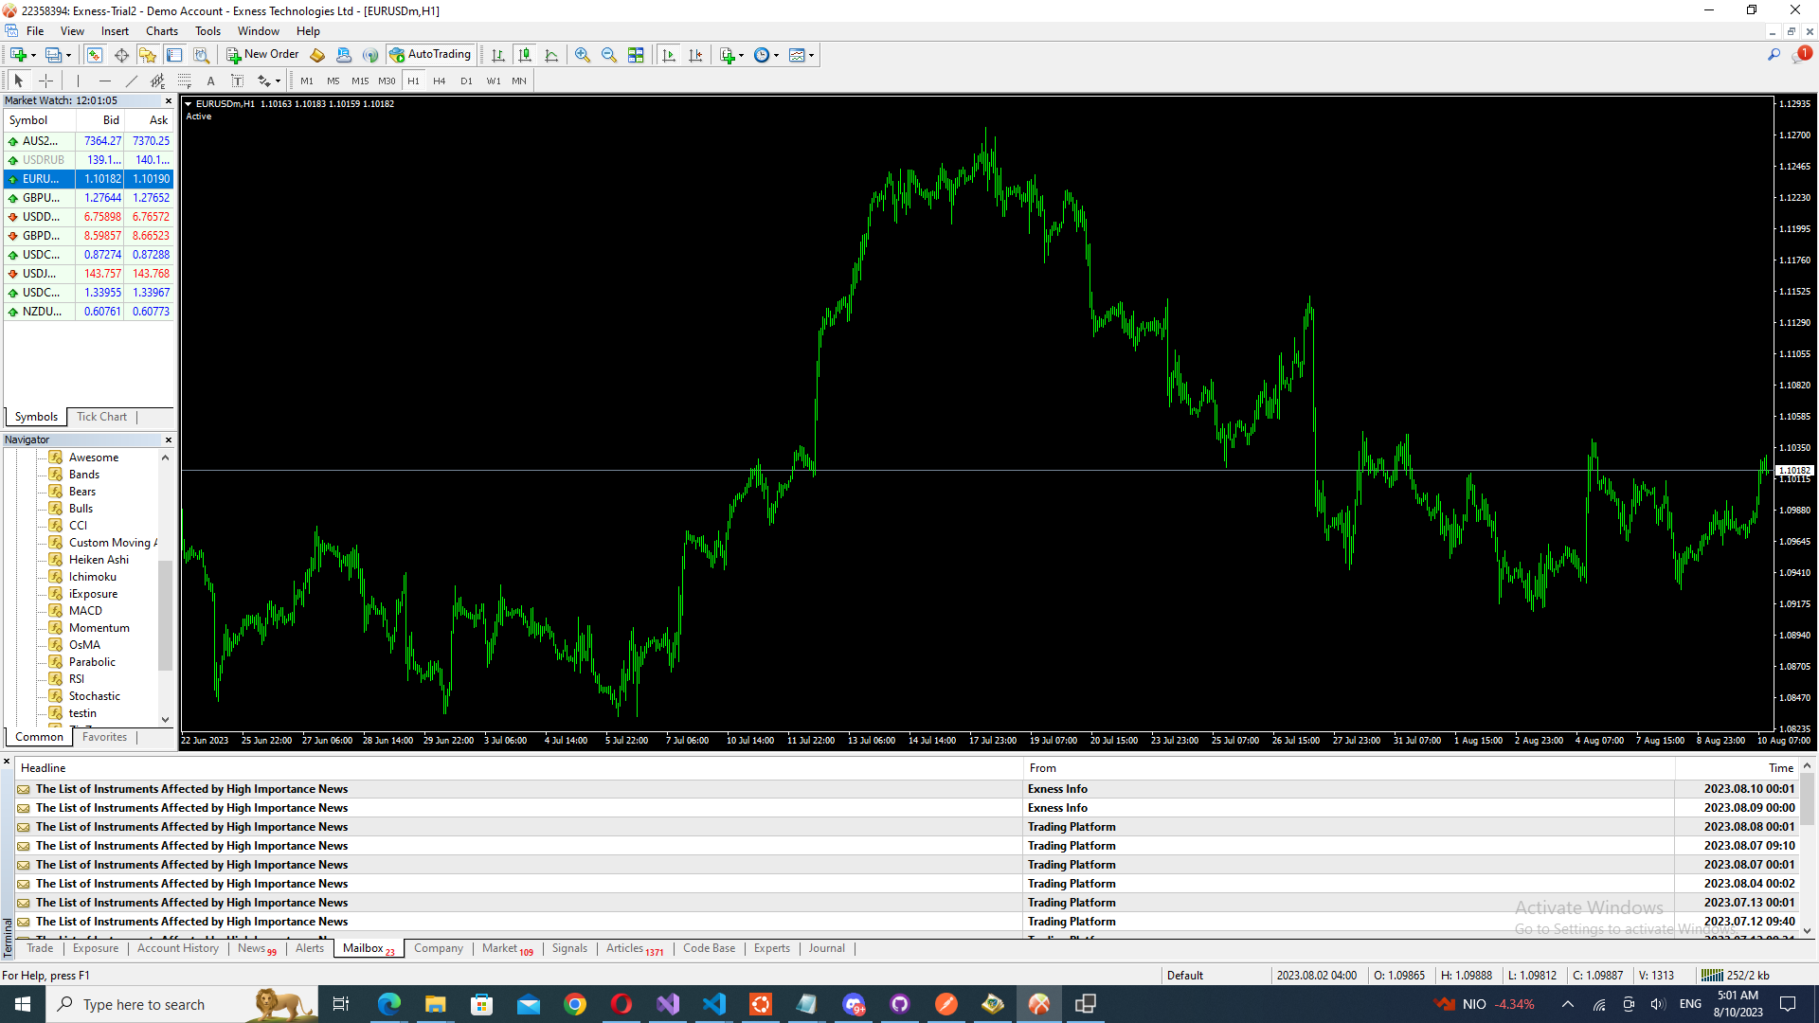
Task: Switch to the Account History tab
Action: (177, 948)
